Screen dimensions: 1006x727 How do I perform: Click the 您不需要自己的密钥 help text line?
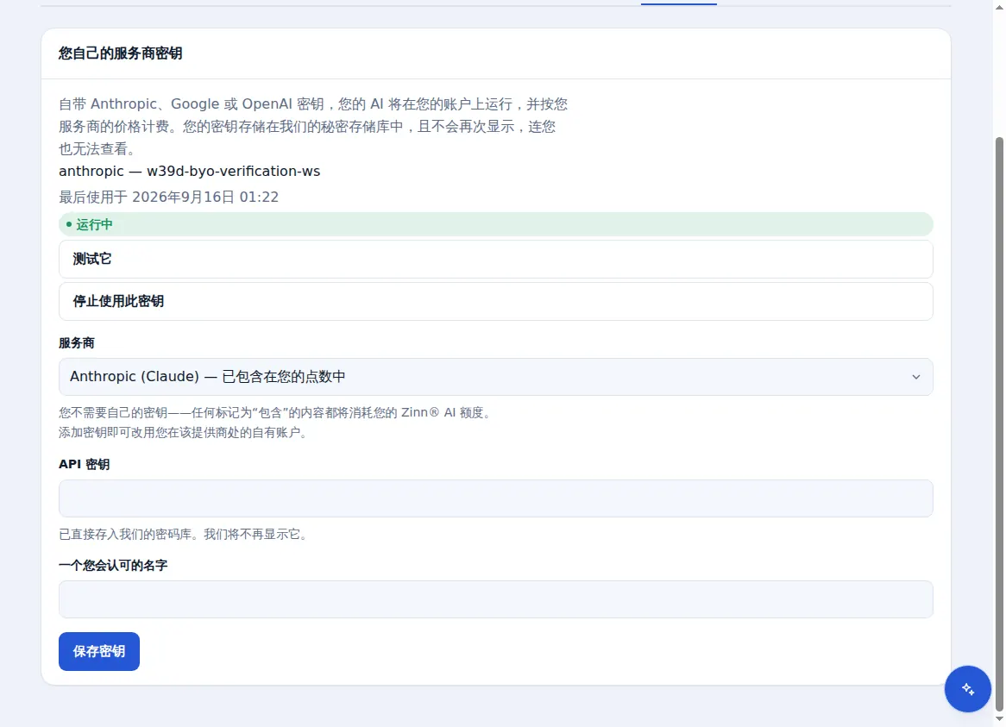pyautogui.click(x=277, y=413)
